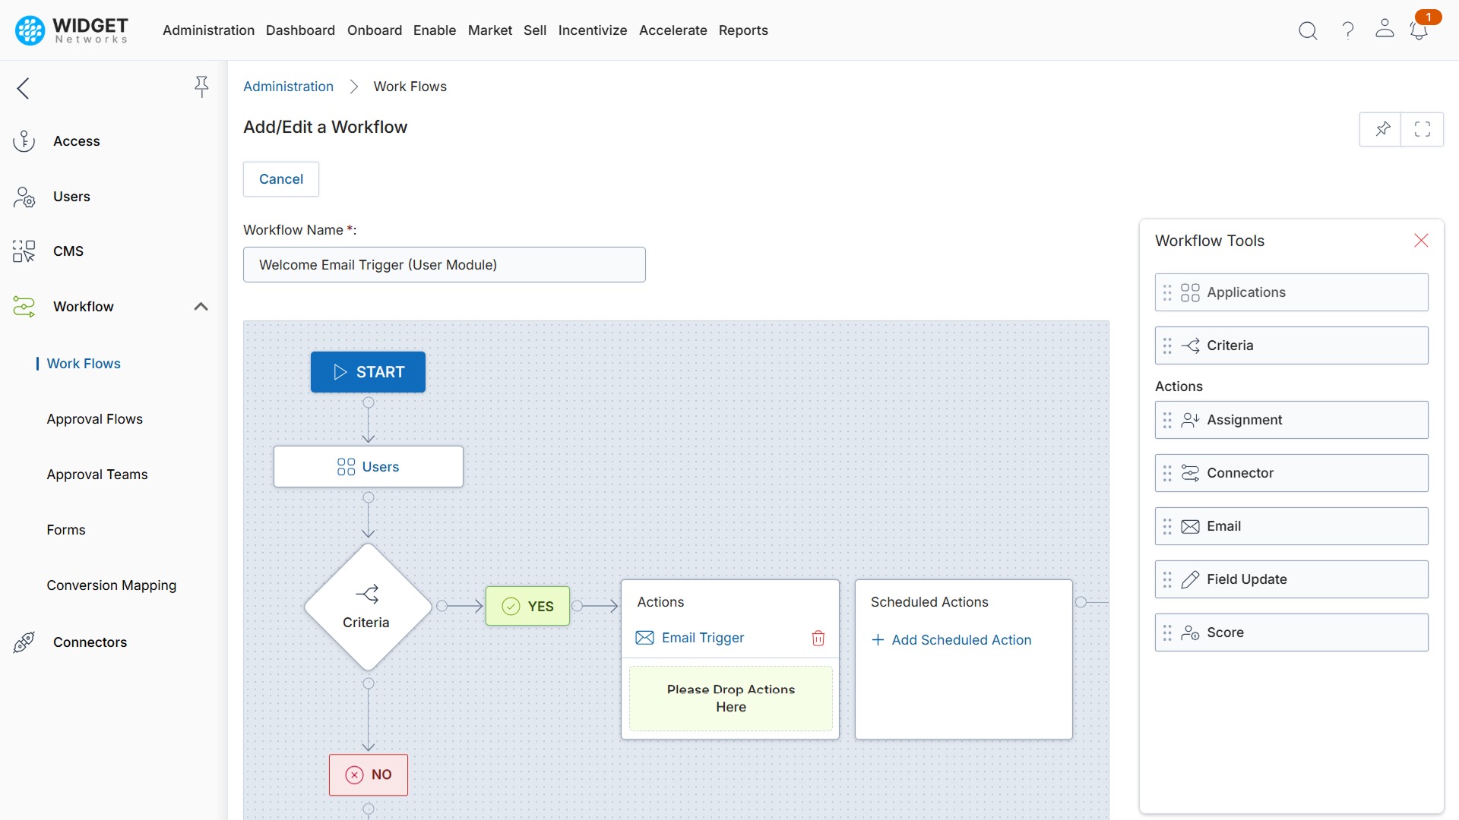This screenshot has height=820, width=1459.
Task: Open the Dashboard menu item
Action: (x=300, y=30)
